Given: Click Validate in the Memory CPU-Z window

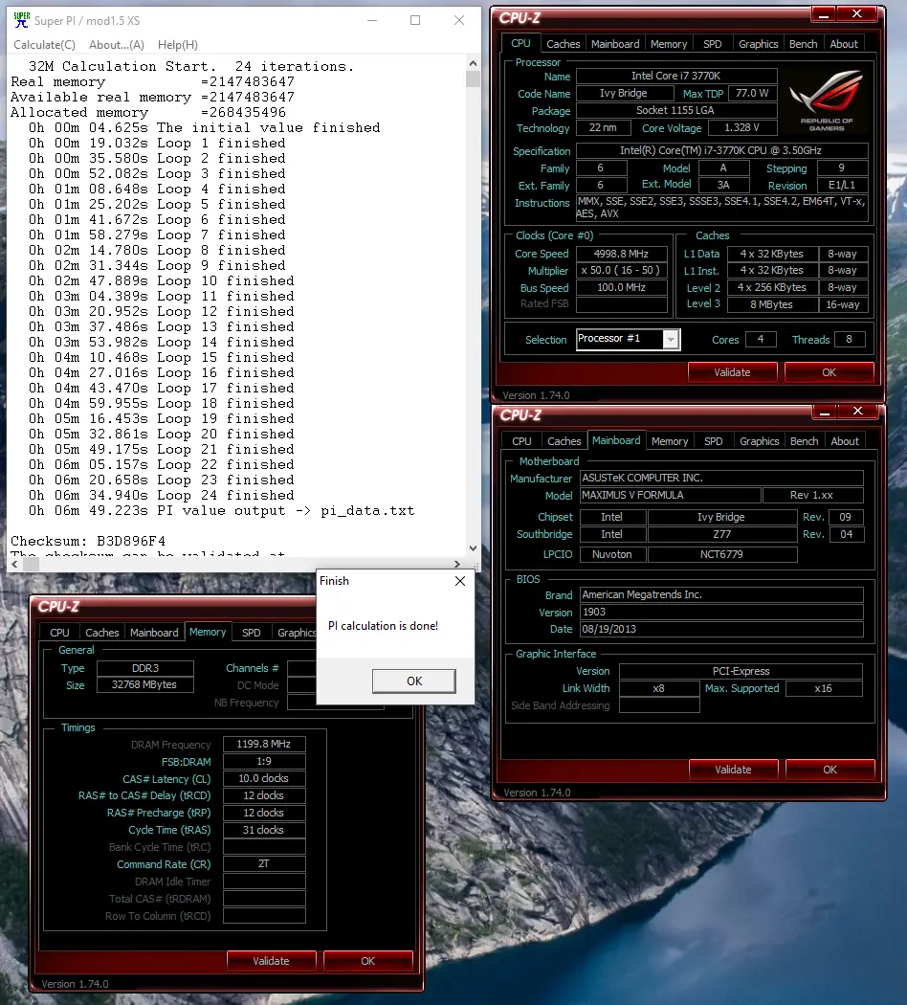Looking at the screenshot, I should pos(271,961).
